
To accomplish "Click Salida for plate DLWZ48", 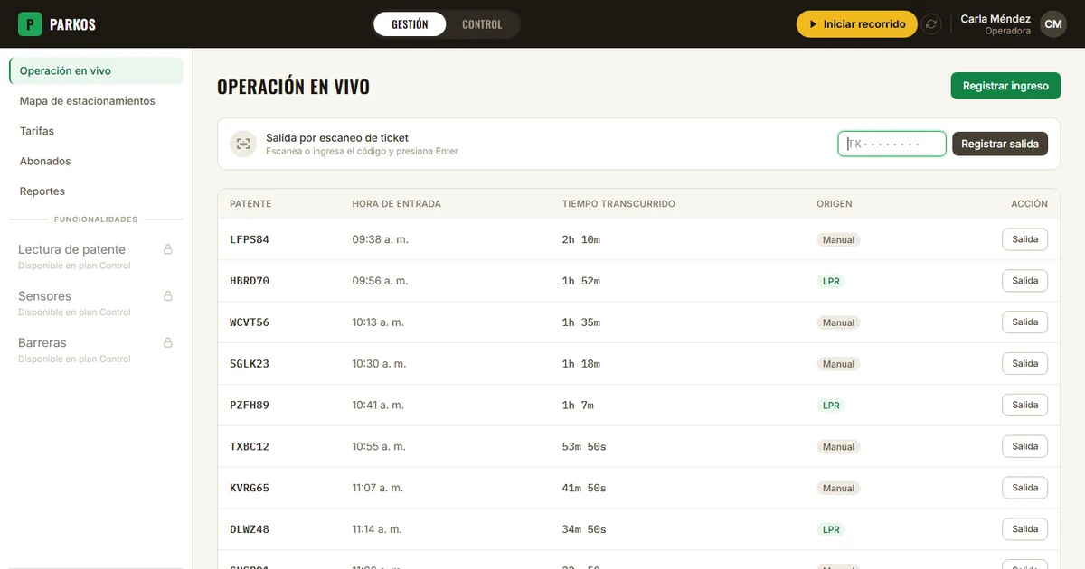I will pyautogui.click(x=1024, y=529).
